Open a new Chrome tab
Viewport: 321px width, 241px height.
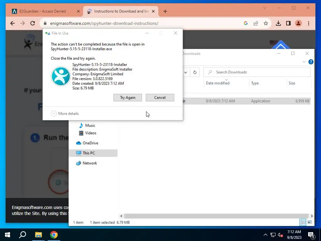(x=165, y=12)
